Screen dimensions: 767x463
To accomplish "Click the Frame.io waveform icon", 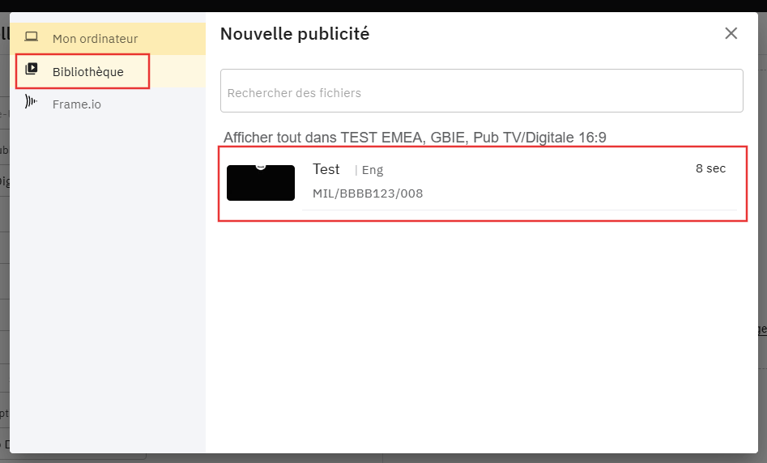I will click(x=32, y=102).
